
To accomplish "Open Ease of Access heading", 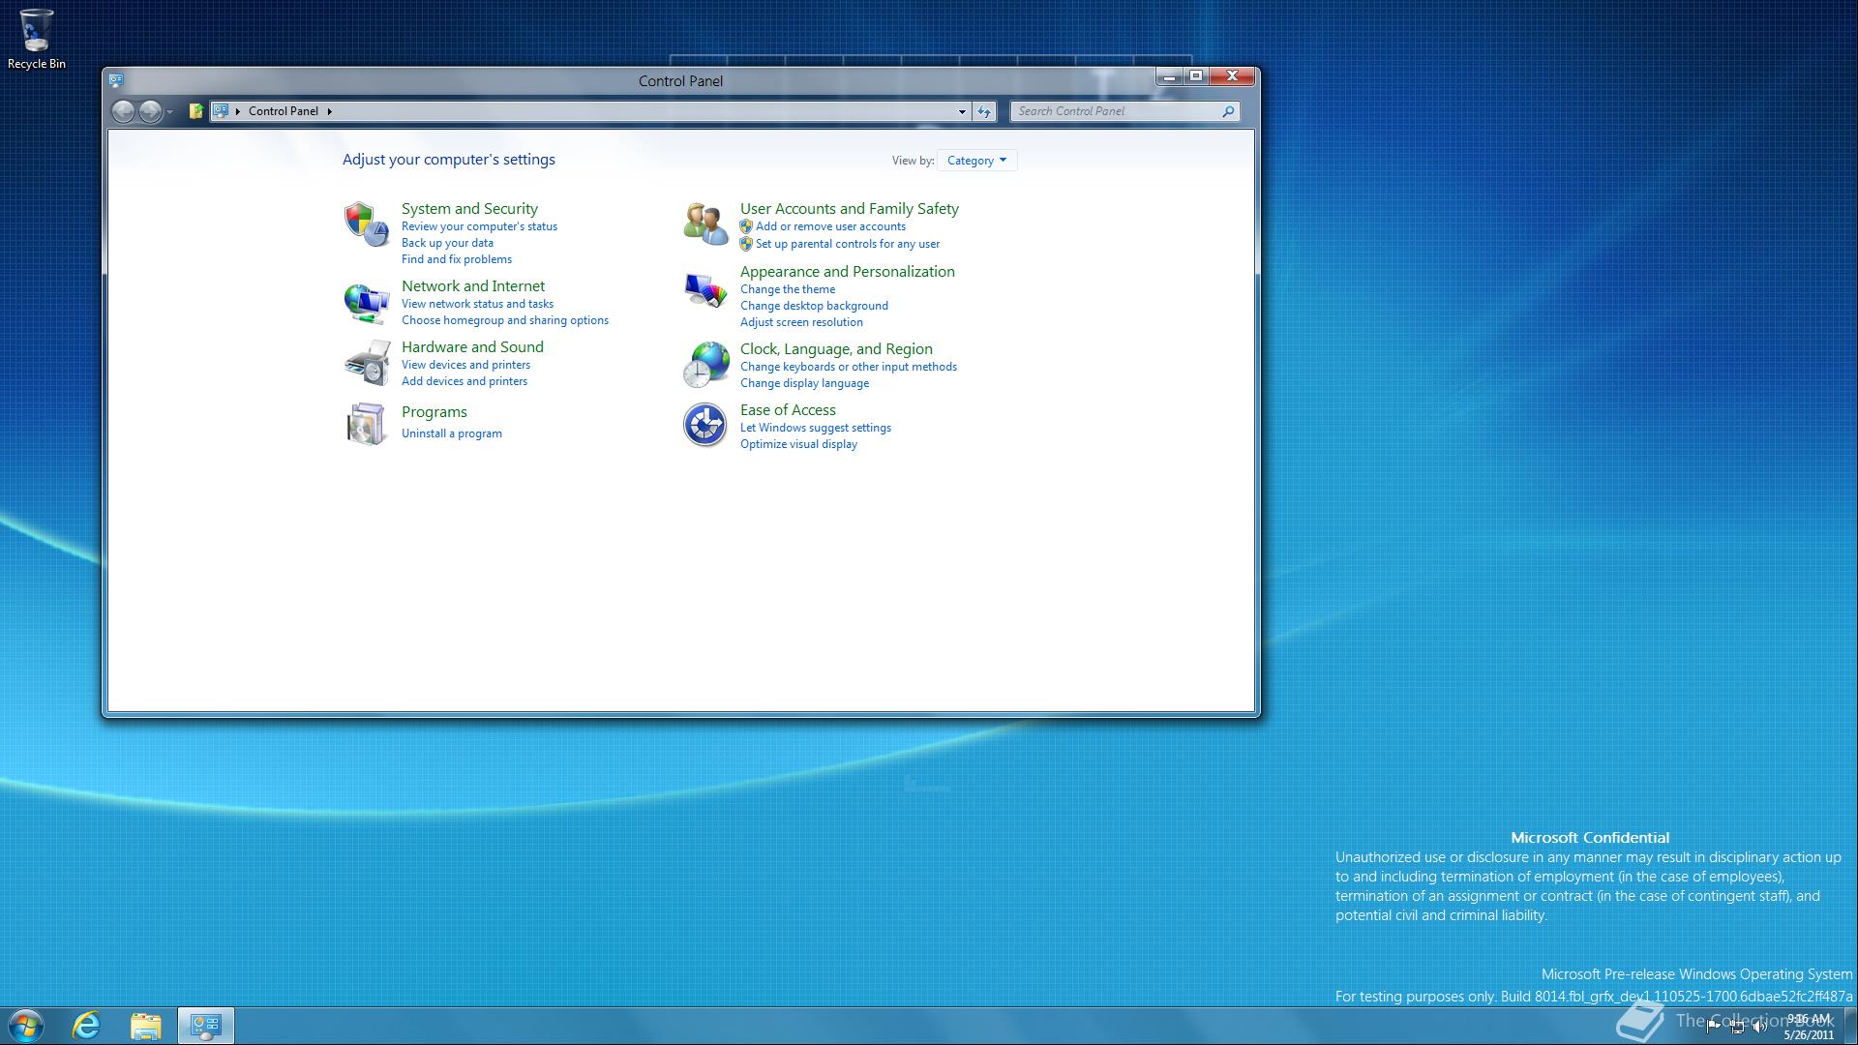I will point(788,409).
